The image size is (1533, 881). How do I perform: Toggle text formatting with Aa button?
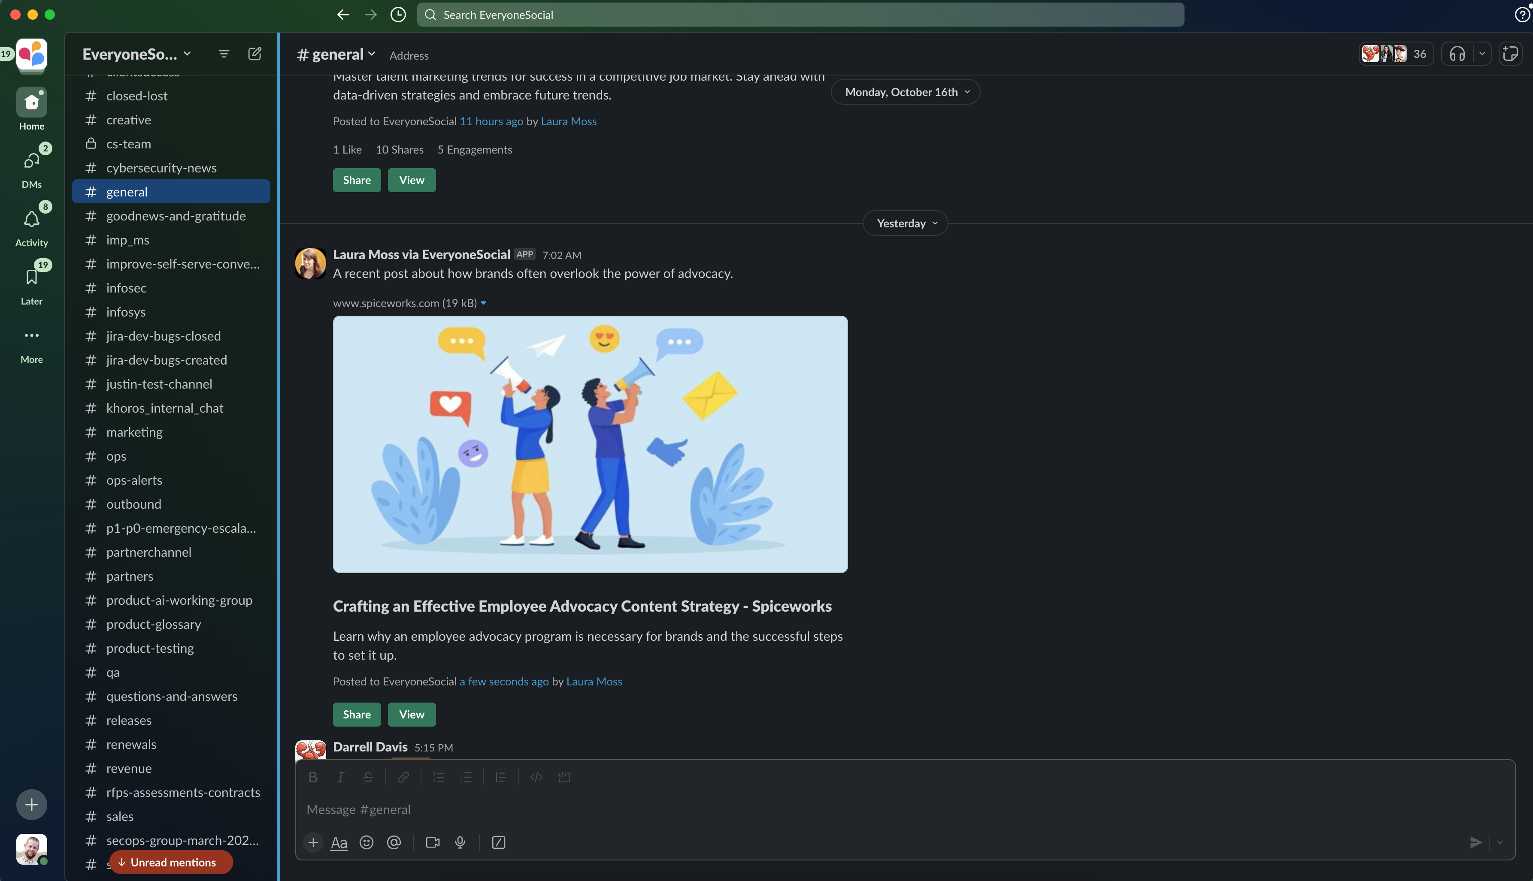[339, 842]
